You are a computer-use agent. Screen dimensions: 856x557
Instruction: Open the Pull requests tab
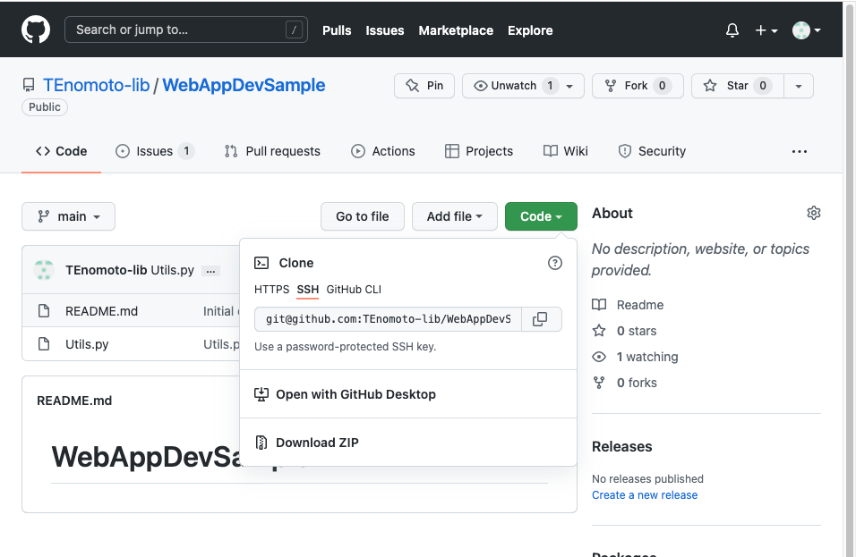pyautogui.click(x=272, y=151)
